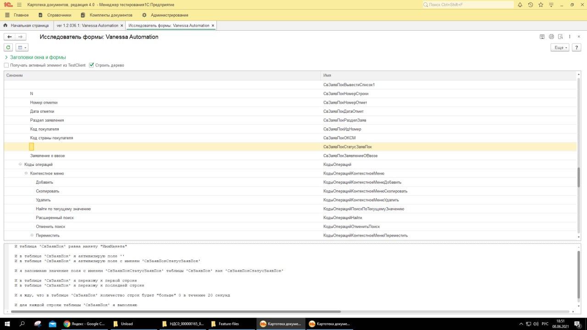Click the СвЗаявПокСтатусЗаявПок name cell
Image resolution: width=587 pixels, height=330 pixels.
(449, 147)
